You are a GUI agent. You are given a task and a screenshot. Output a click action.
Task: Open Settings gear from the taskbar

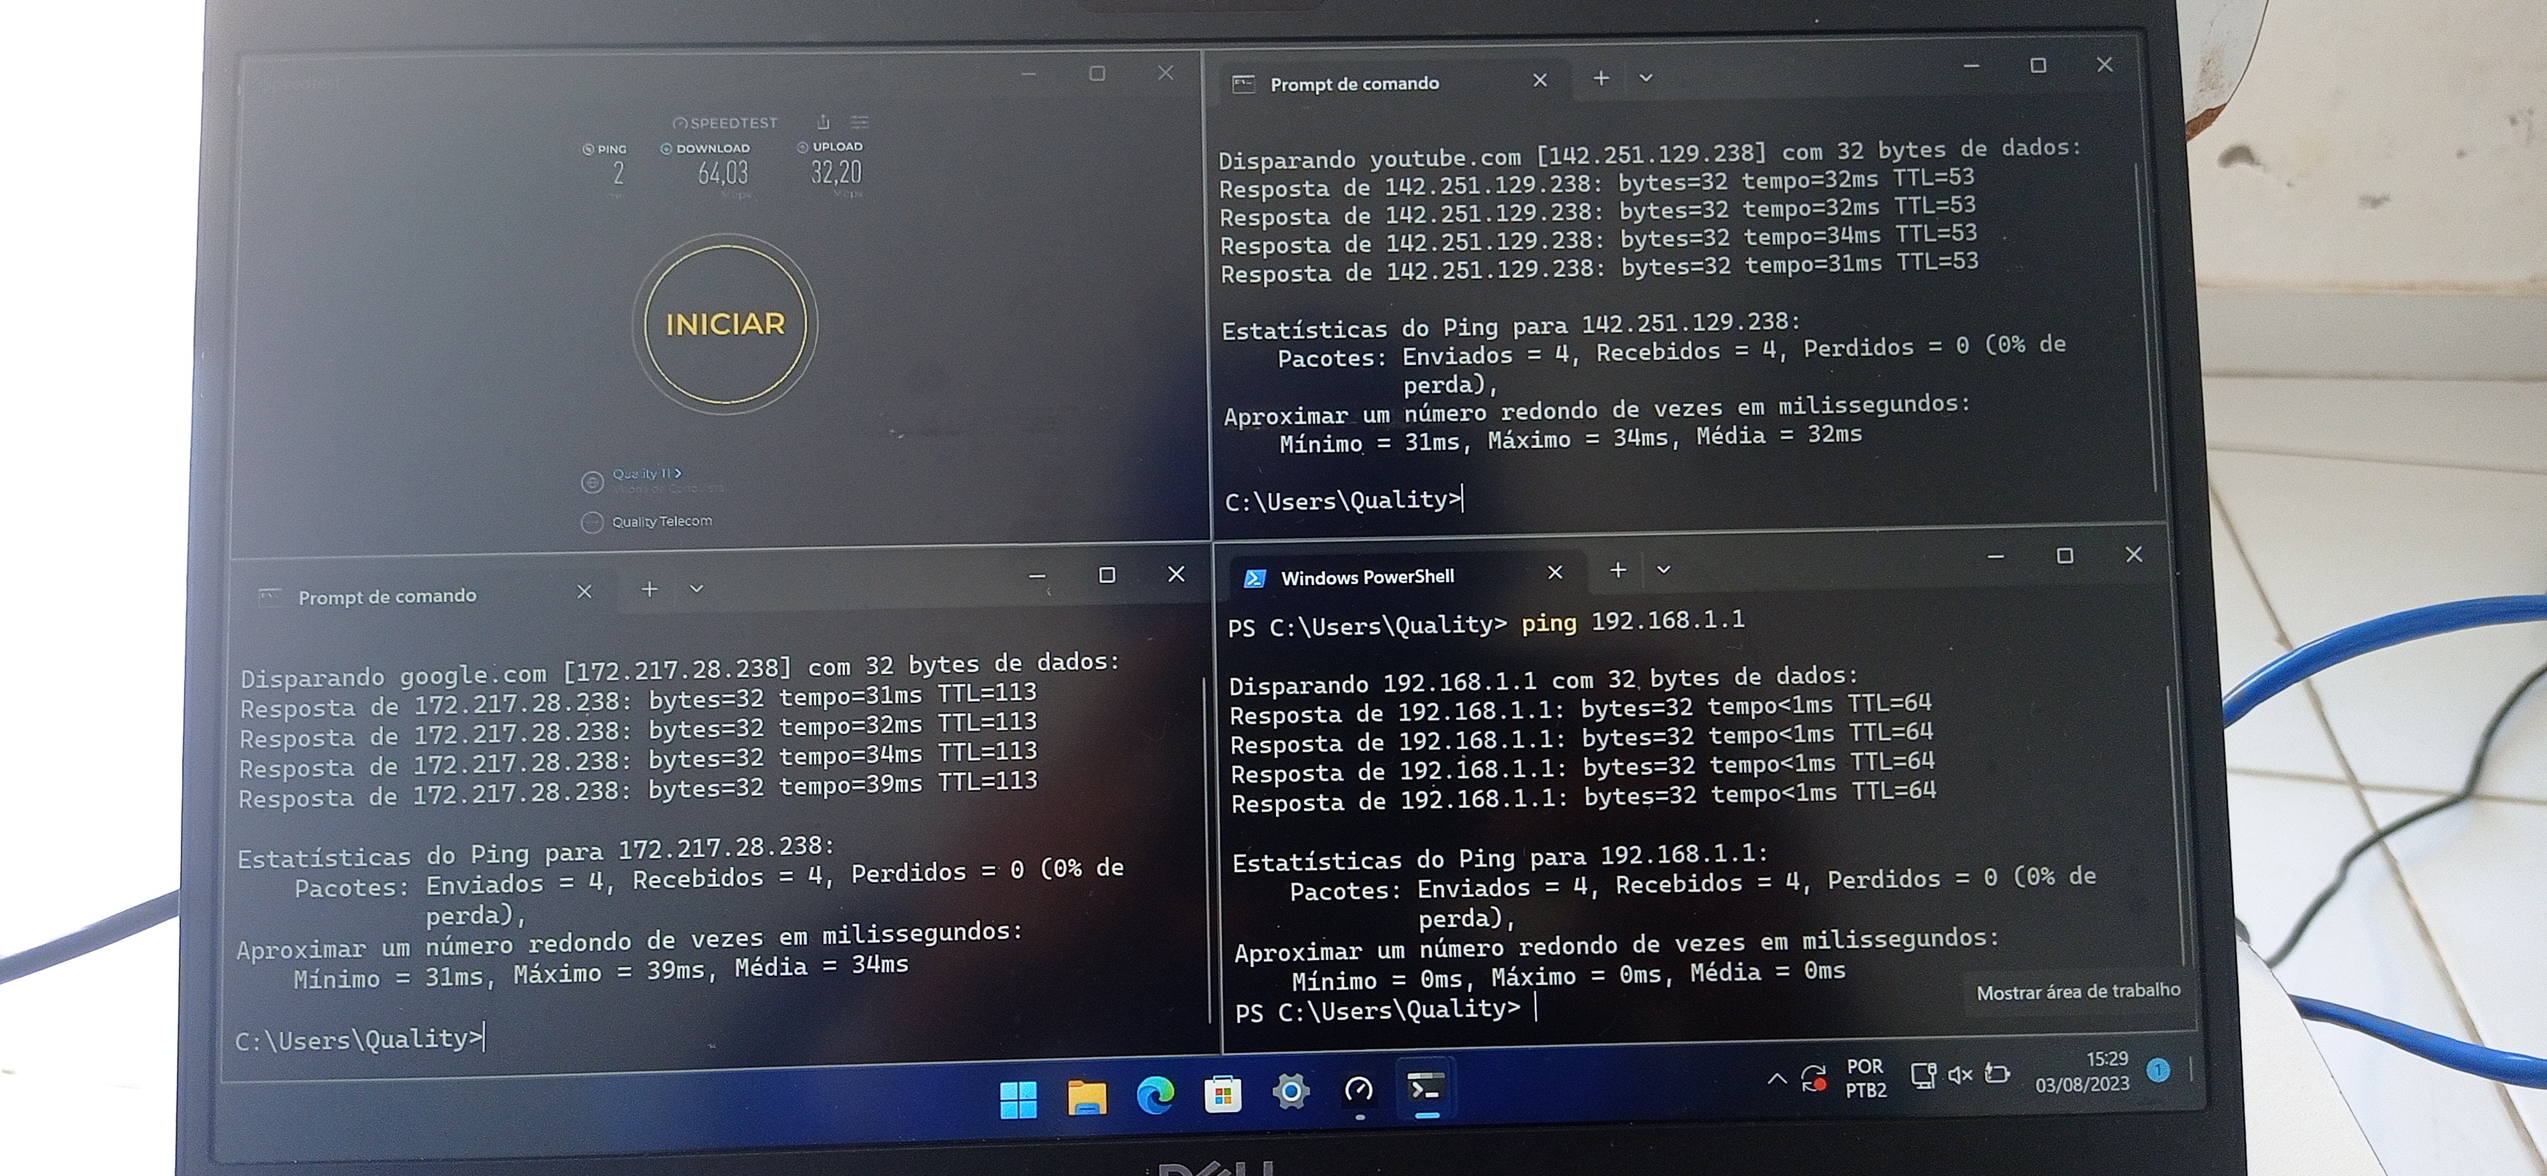click(x=1290, y=1092)
